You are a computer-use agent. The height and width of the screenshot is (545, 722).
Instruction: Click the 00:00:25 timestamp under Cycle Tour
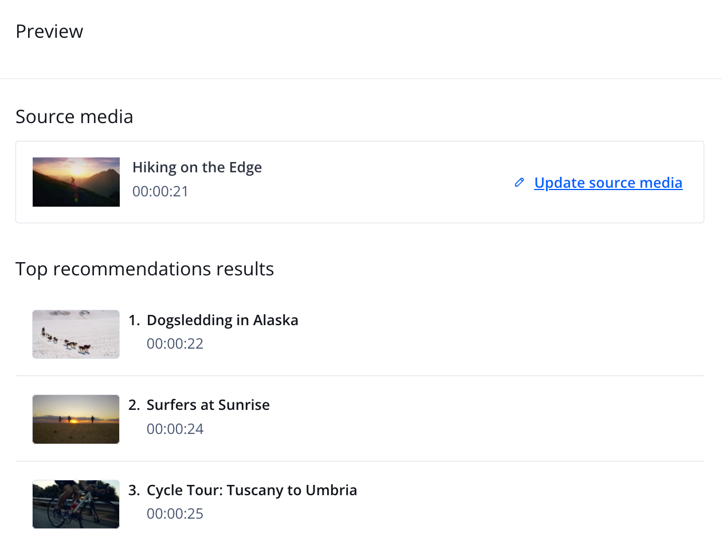175,514
